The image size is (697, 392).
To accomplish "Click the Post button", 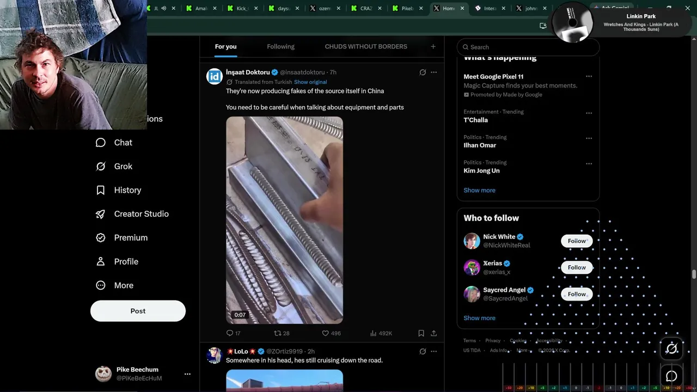I will click(x=138, y=311).
